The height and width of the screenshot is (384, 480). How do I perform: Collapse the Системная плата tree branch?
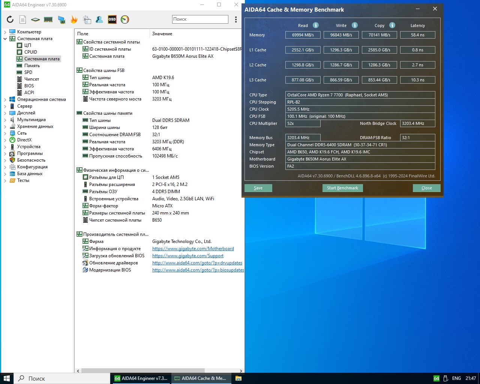coord(5,39)
